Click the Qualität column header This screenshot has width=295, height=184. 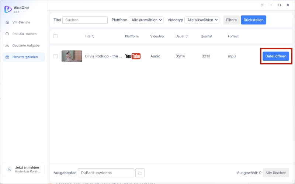click(x=206, y=36)
